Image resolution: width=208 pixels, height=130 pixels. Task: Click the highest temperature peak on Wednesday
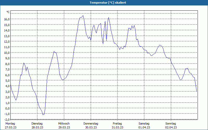(83, 16)
